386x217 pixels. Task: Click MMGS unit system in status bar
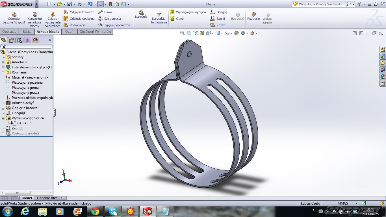pyautogui.click(x=342, y=203)
